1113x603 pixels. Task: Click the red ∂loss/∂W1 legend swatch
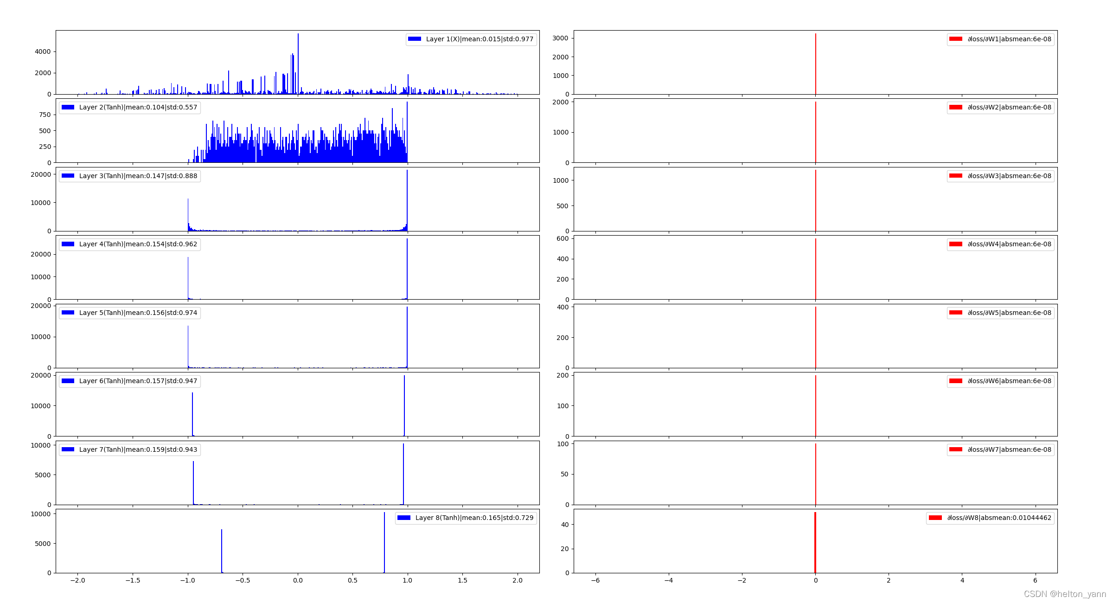click(x=955, y=39)
